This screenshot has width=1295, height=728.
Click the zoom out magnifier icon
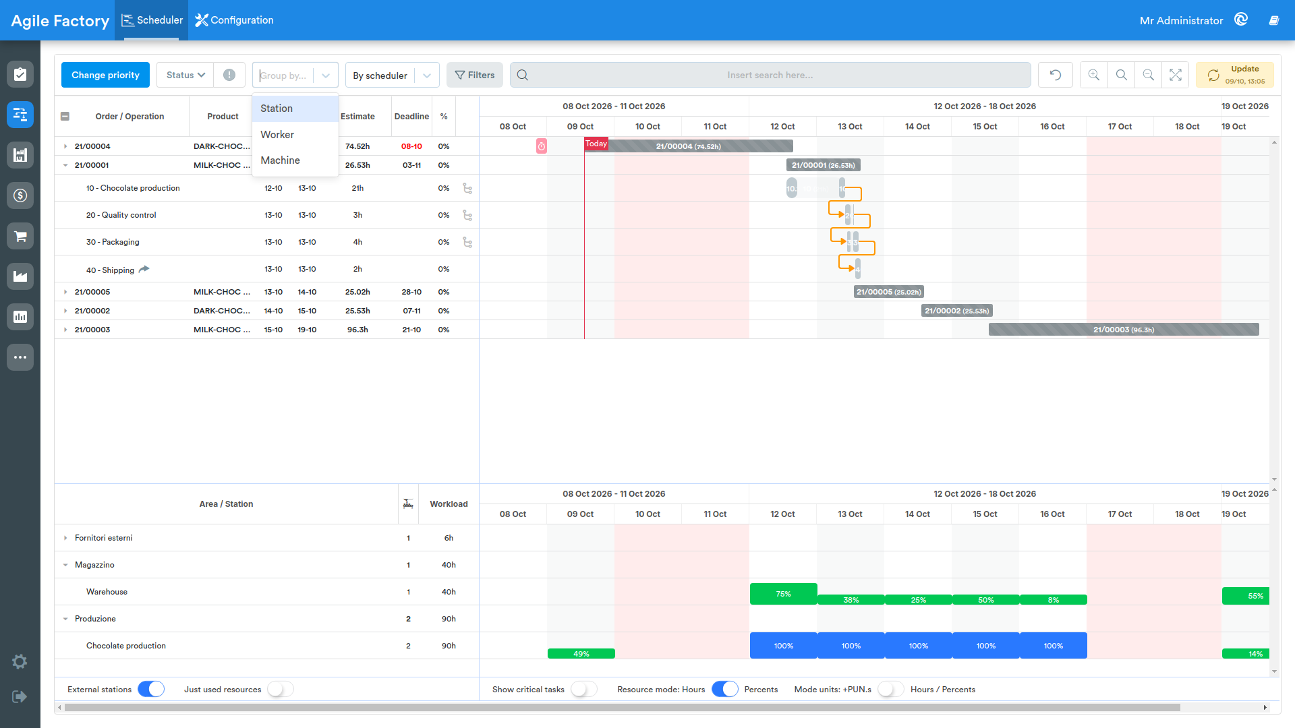[1148, 75]
